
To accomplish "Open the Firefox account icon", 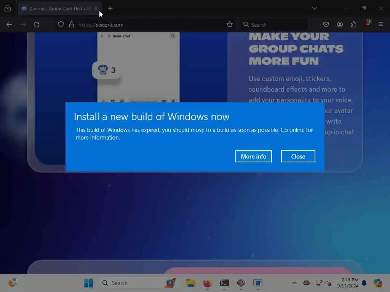I will click(340, 25).
